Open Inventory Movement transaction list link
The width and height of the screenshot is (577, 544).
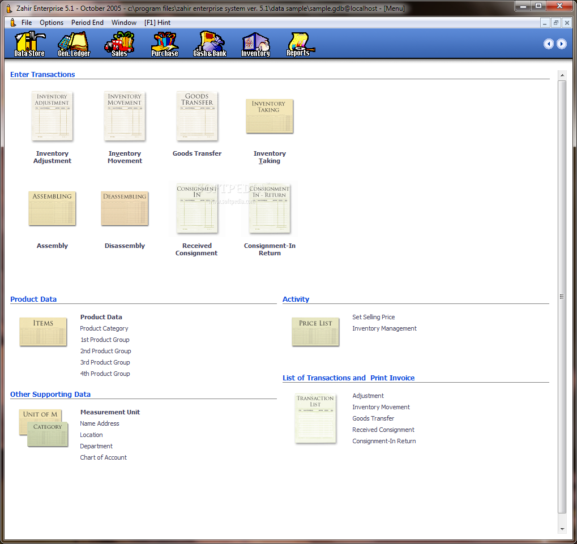click(381, 407)
